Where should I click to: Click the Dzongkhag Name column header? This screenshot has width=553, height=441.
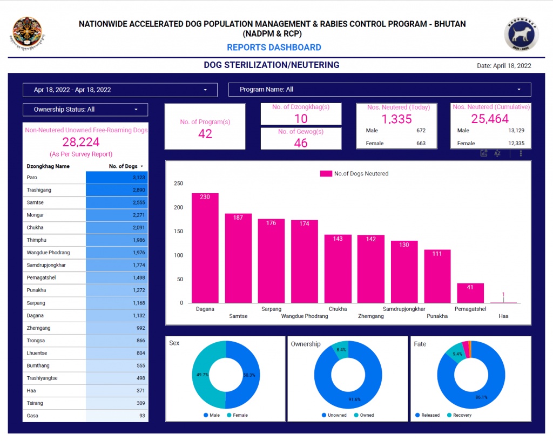click(x=48, y=166)
